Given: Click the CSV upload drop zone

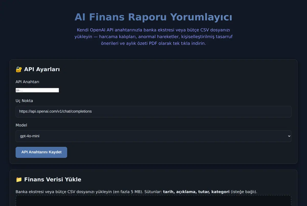Looking at the screenshot, I should pyautogui.click(x=153, y=201).
